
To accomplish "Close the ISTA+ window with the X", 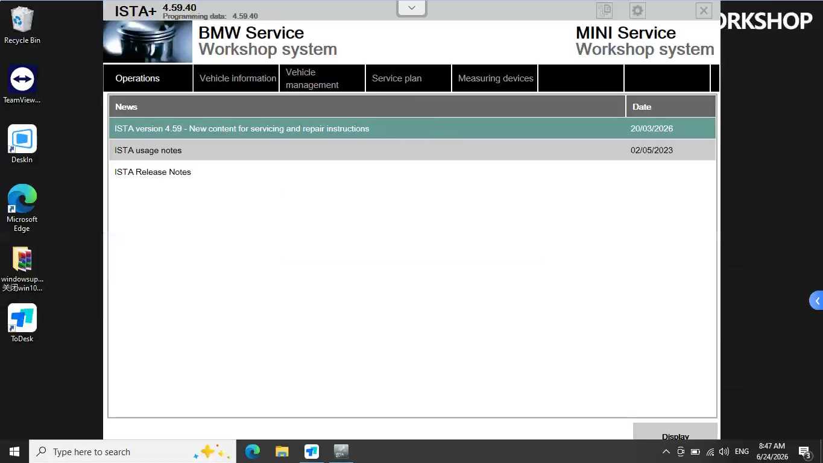I will 704,10.
